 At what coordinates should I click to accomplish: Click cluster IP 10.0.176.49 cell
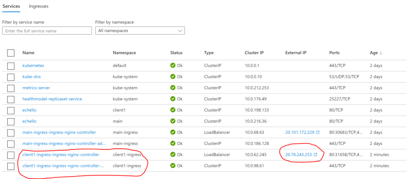(x=256, y=99)
